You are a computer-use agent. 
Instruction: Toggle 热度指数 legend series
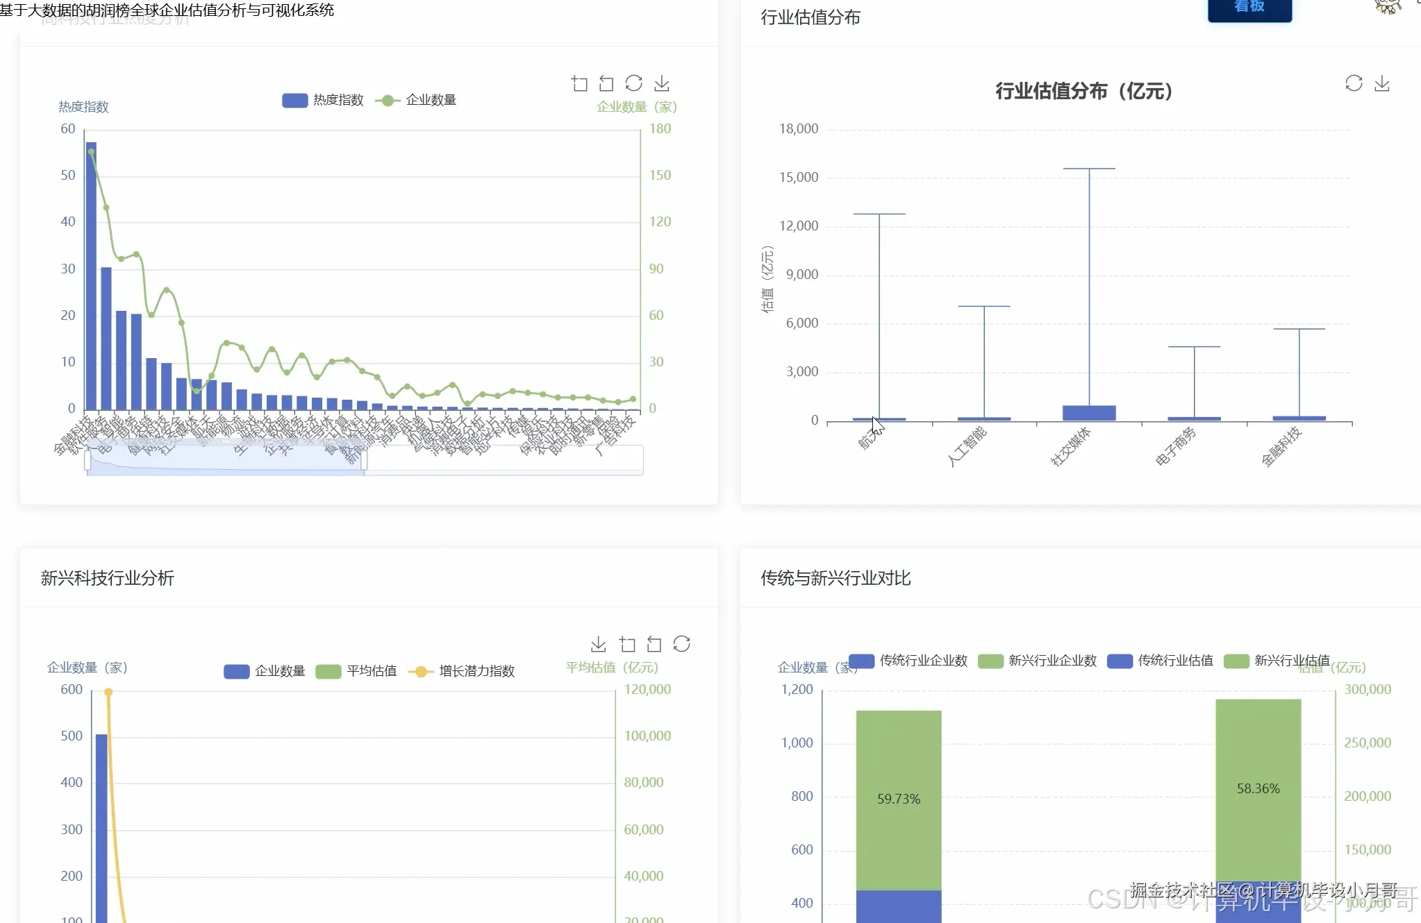(x=323, y=100)
